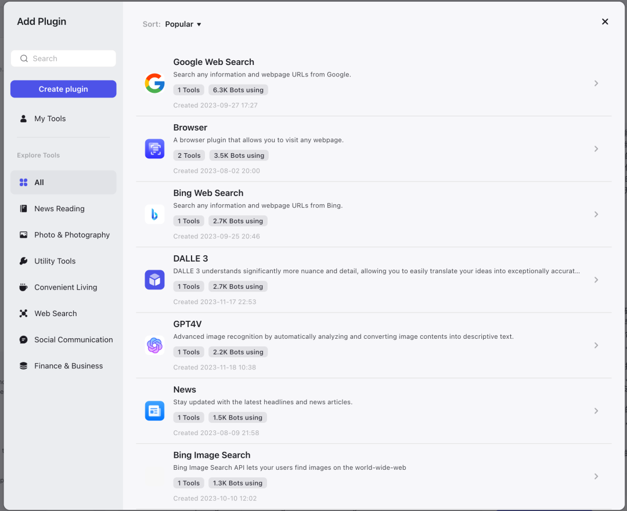Focus the plugin Search input field
This screenshot has height=511, width=627.
63,59
